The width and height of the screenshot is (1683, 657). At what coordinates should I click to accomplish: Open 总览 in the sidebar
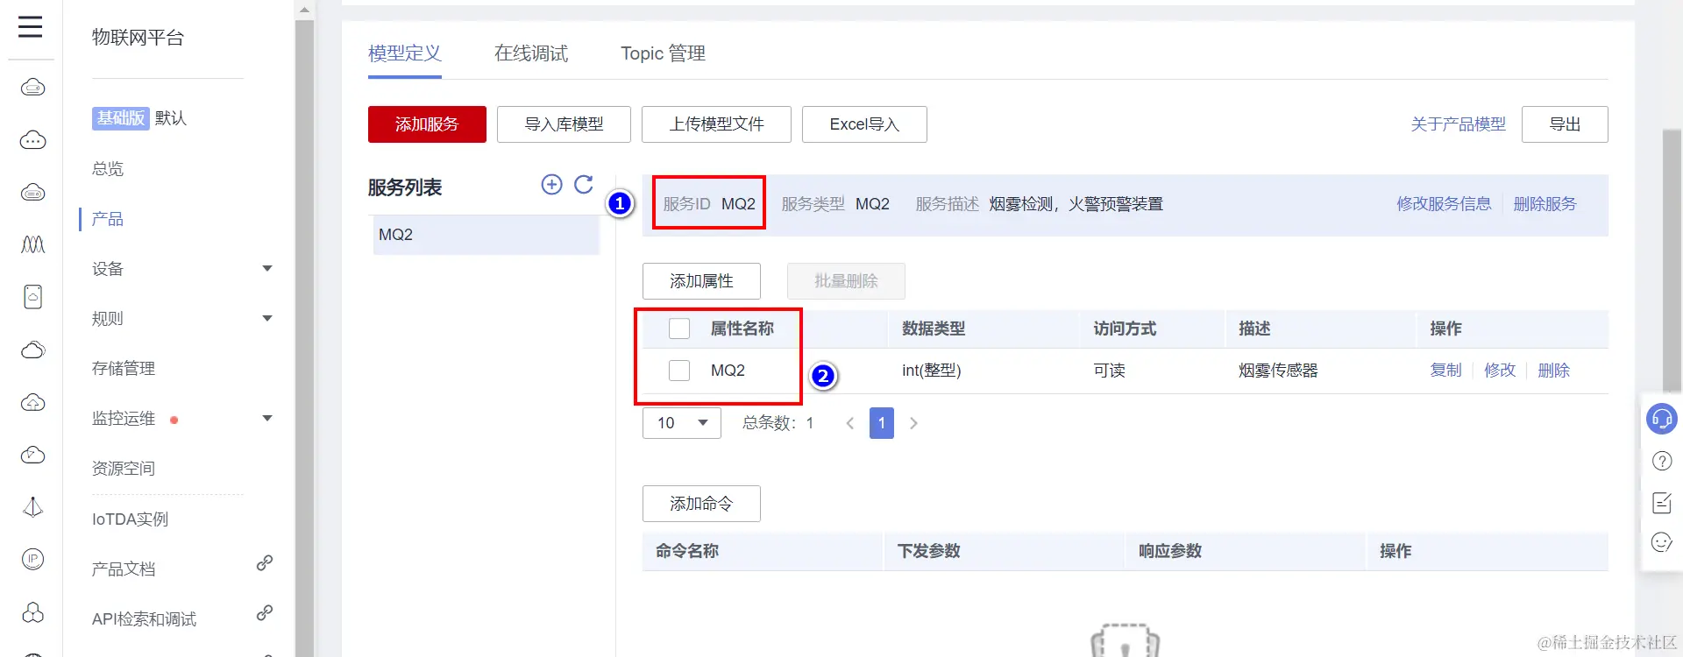(x=108, y=169)
